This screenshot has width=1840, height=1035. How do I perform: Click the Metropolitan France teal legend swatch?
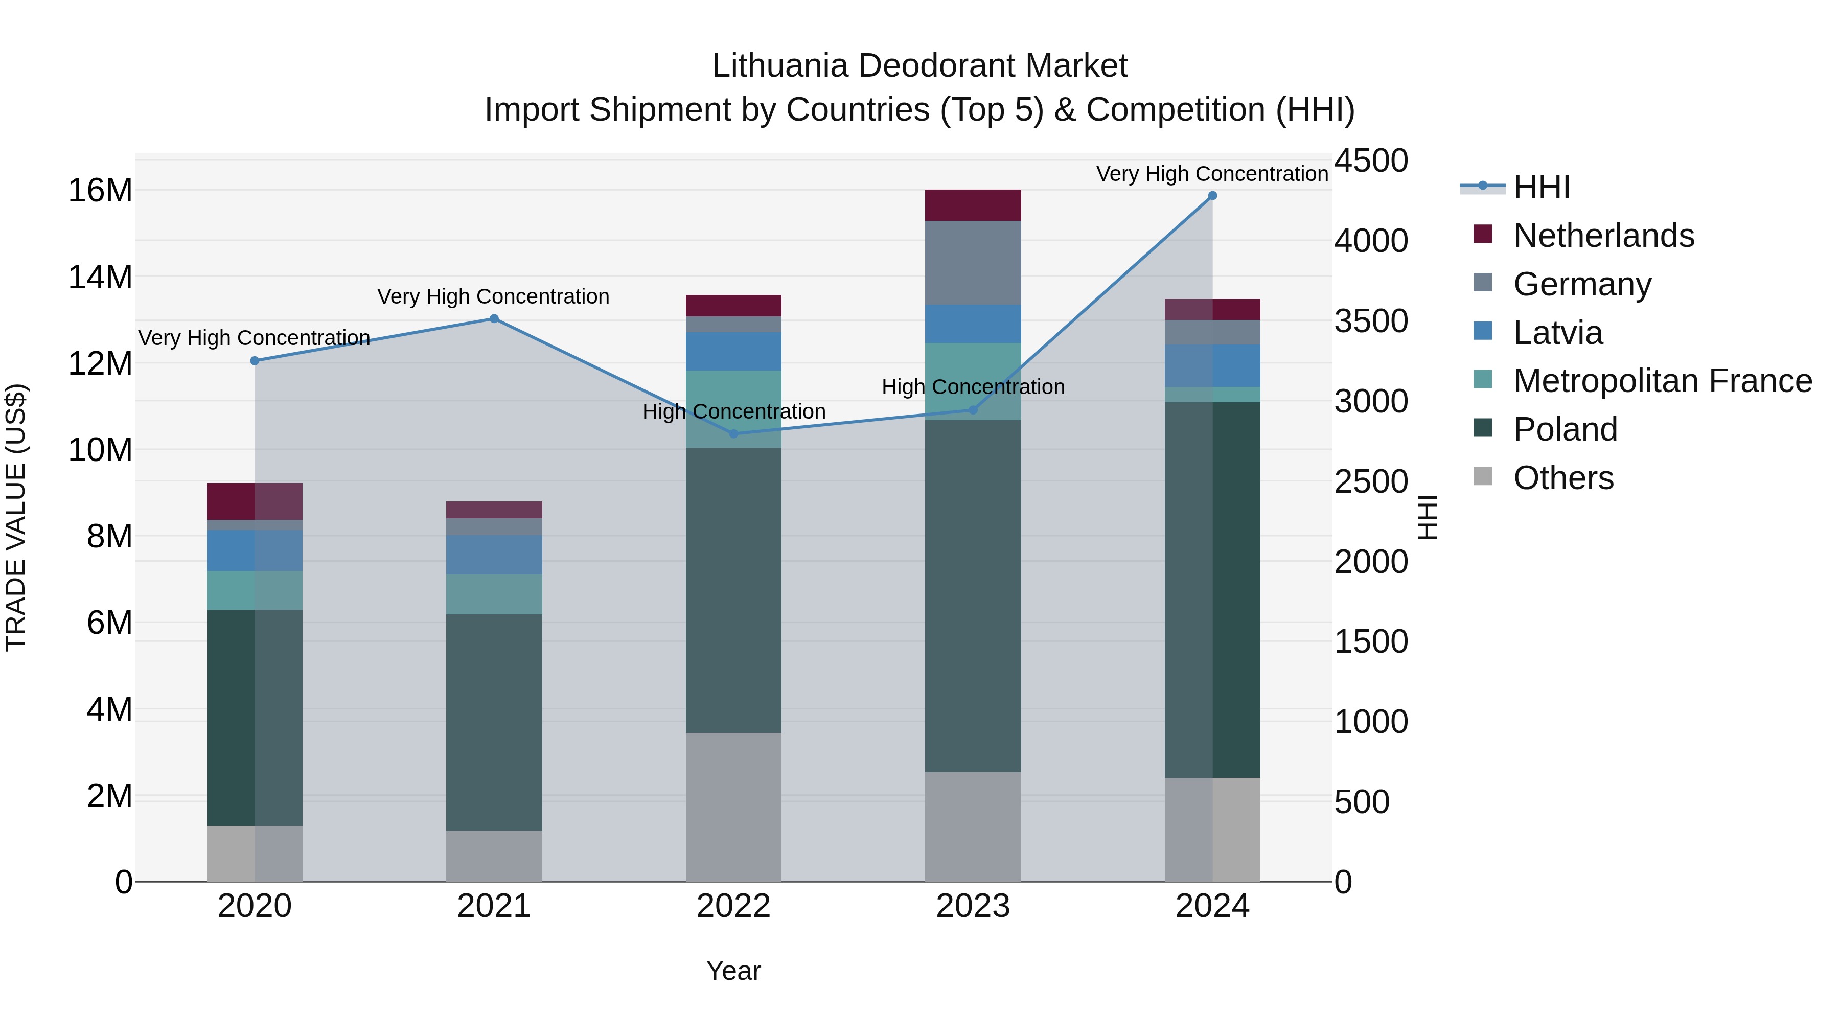1483,379
